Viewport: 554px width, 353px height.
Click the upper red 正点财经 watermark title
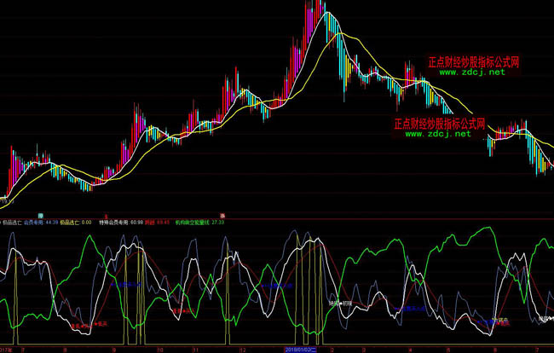click(473, 62)
